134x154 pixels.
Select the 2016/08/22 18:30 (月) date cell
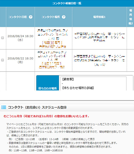20,60
